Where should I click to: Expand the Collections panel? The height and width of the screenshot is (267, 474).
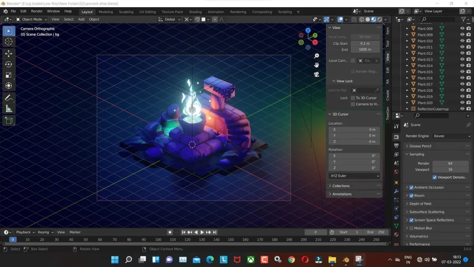[x=354, y=186]
